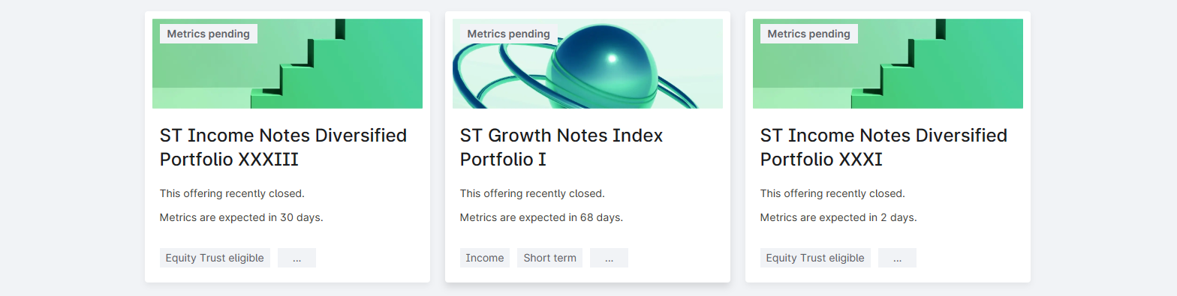Click 'This offering recently closed' on Growth Notes card
Image resolution: width=1177 pixels, height=296 pixels.
pos(532,193)
